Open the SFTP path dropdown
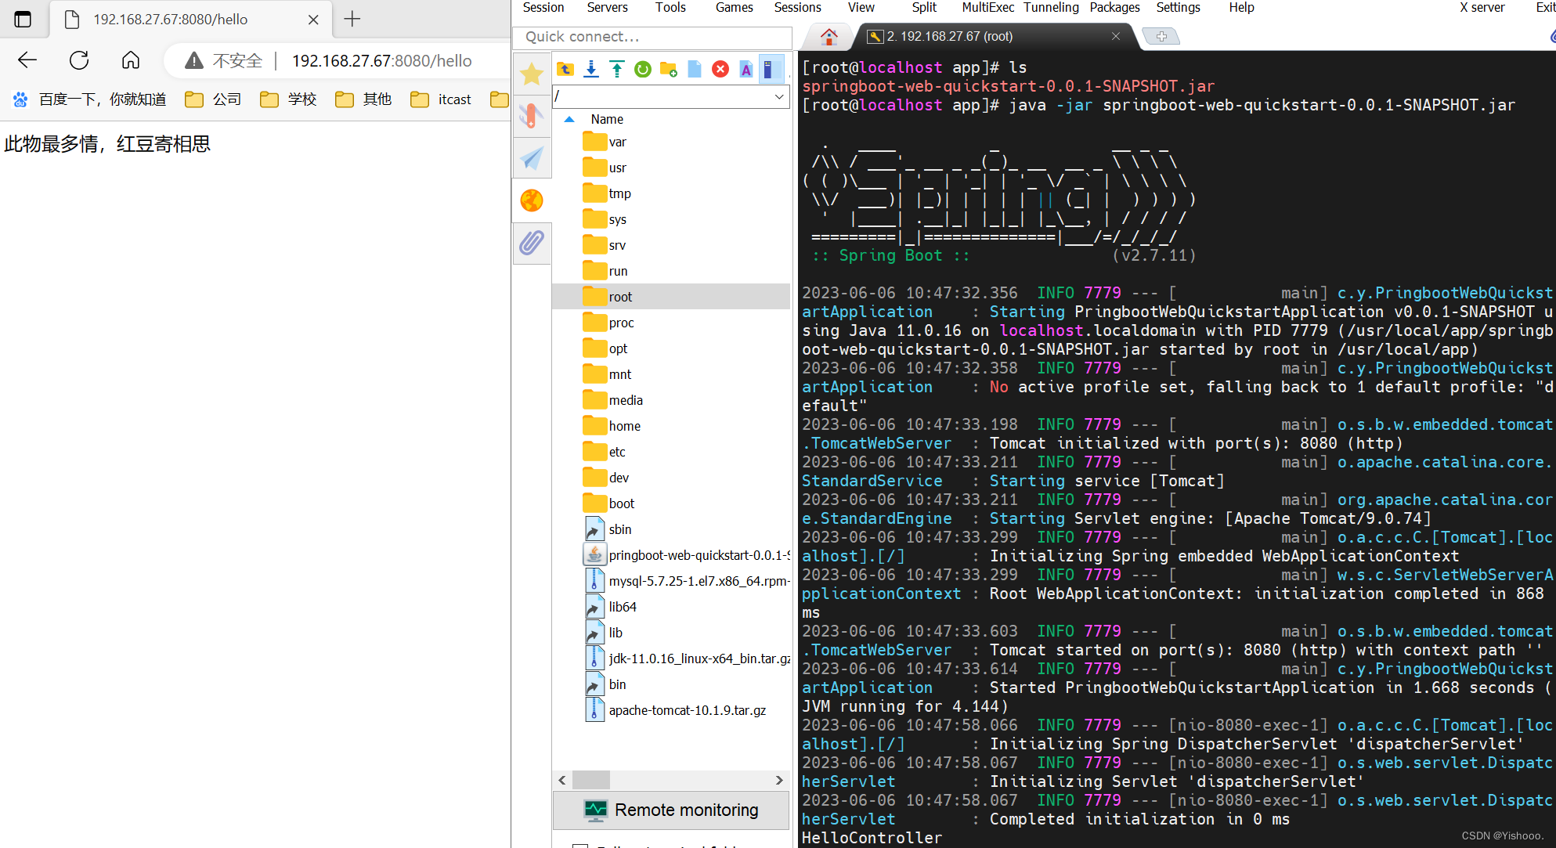The height and width of the screenshot is (848, 1556). (x=779, y=96)
